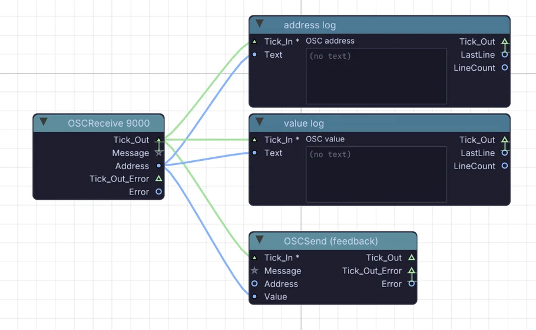Select the address log title bar
Image resolution: width=536 pixels, height=330 pixels.
click(379, 25)
